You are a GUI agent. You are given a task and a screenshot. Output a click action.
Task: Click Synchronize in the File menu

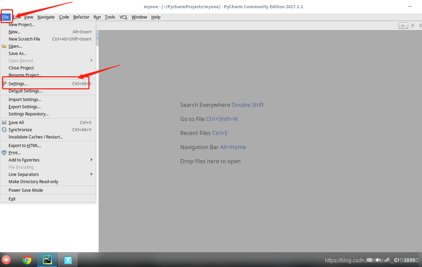[x=48, y=130]
